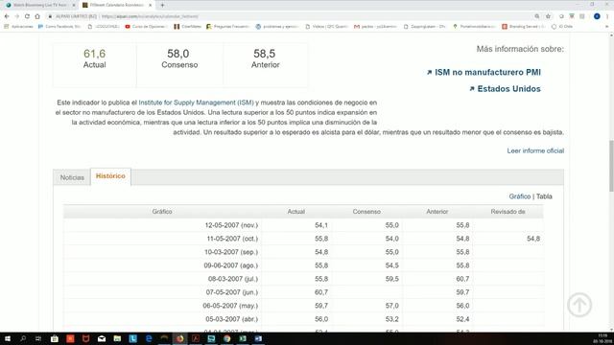Open Word from the taskbar
The height and width of the screenshot is (345, 614).
pyautogui.click(x=258, y=338)
